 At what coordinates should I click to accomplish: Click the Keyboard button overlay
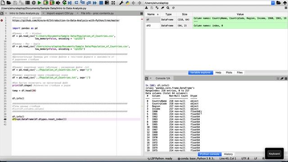coord(274,154)
